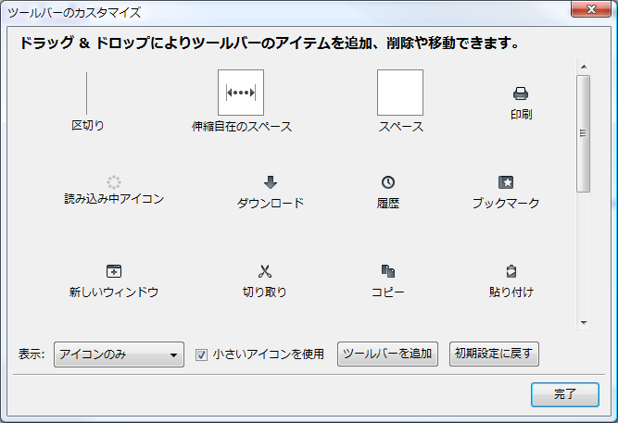Image resolution: width=618 pixels, height=423 pixels.
Task: Click the 切り取り scissors icon
Action: point(265,271)
